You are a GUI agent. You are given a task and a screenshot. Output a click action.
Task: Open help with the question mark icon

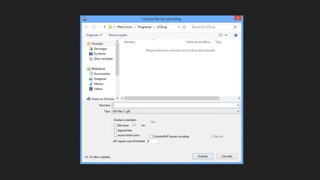(x=235, y=35)
